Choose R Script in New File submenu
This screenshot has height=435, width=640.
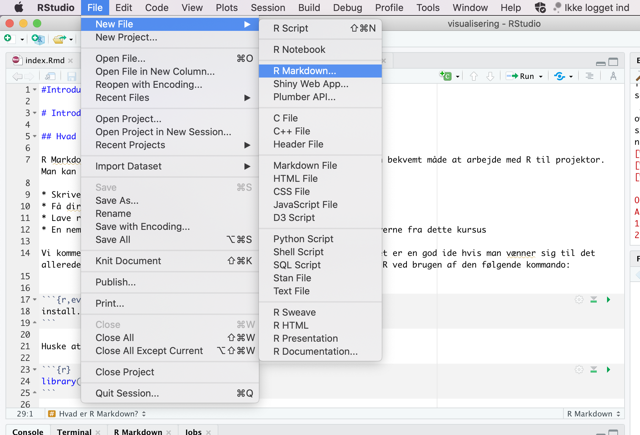(x=320, y=28)
